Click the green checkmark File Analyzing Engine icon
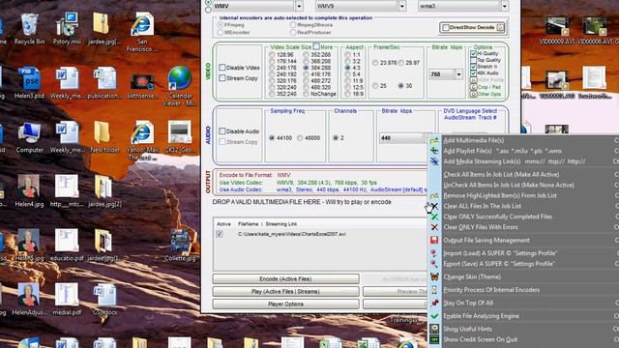The width and height of the screenshot is (619, 348). tap(434, 316)
